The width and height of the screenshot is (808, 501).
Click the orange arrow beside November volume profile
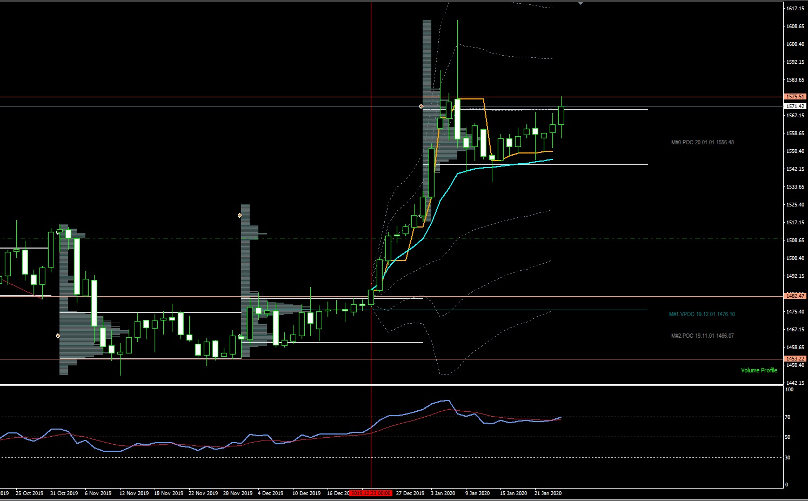(x=58, y=336)
